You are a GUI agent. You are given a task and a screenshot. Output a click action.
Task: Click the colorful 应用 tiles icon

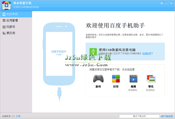[116, 79]
